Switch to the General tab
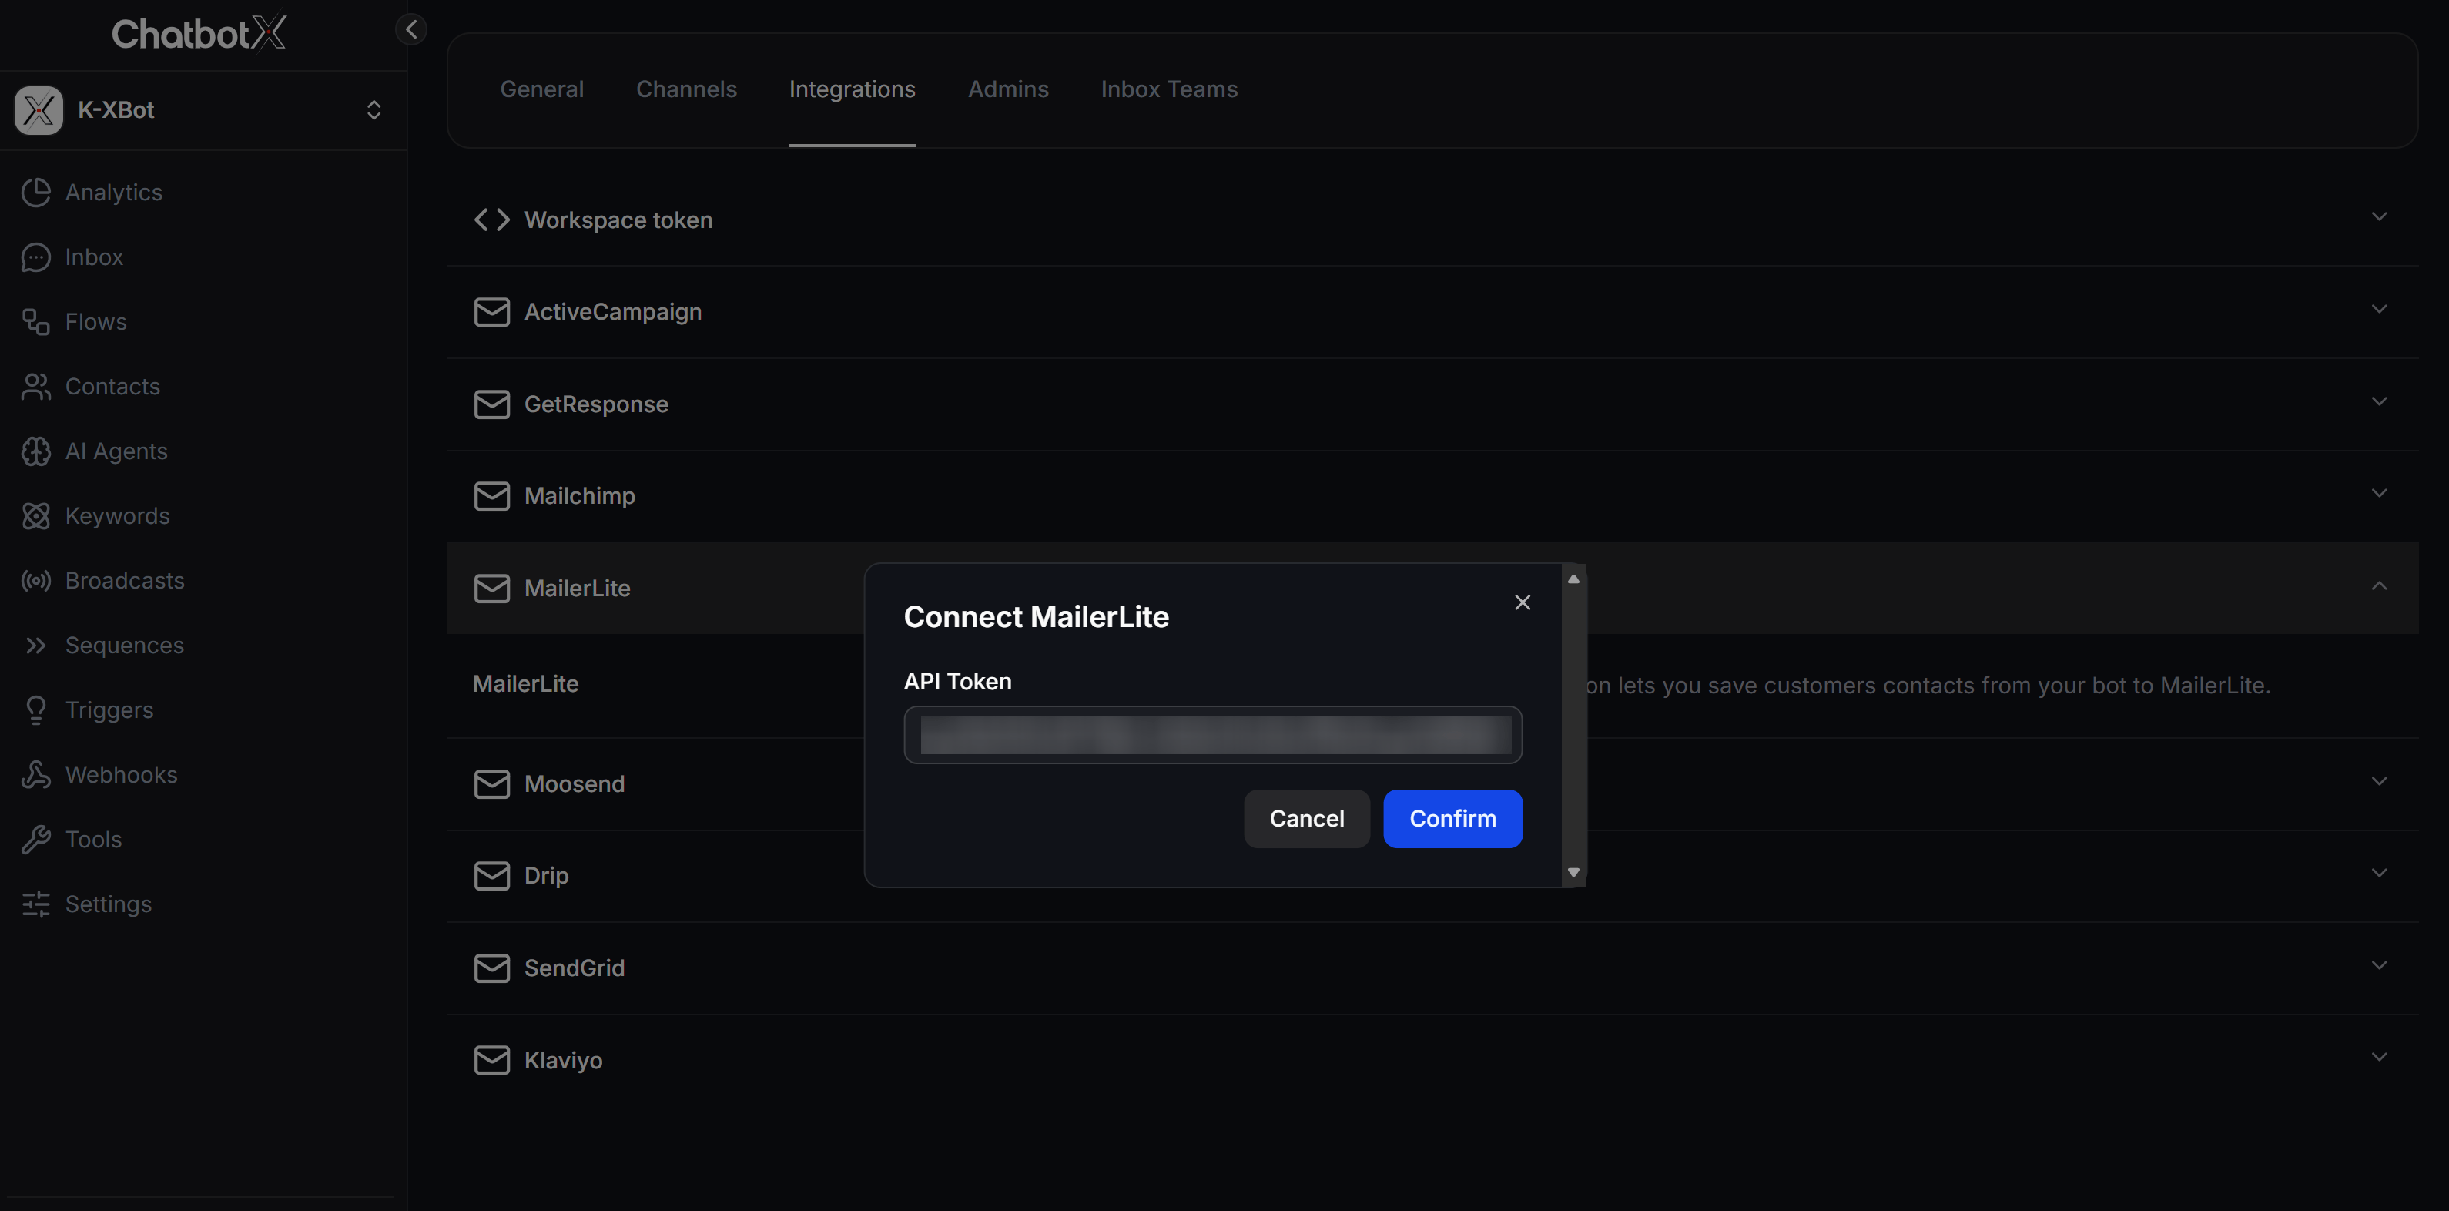 tap(542, 89)
